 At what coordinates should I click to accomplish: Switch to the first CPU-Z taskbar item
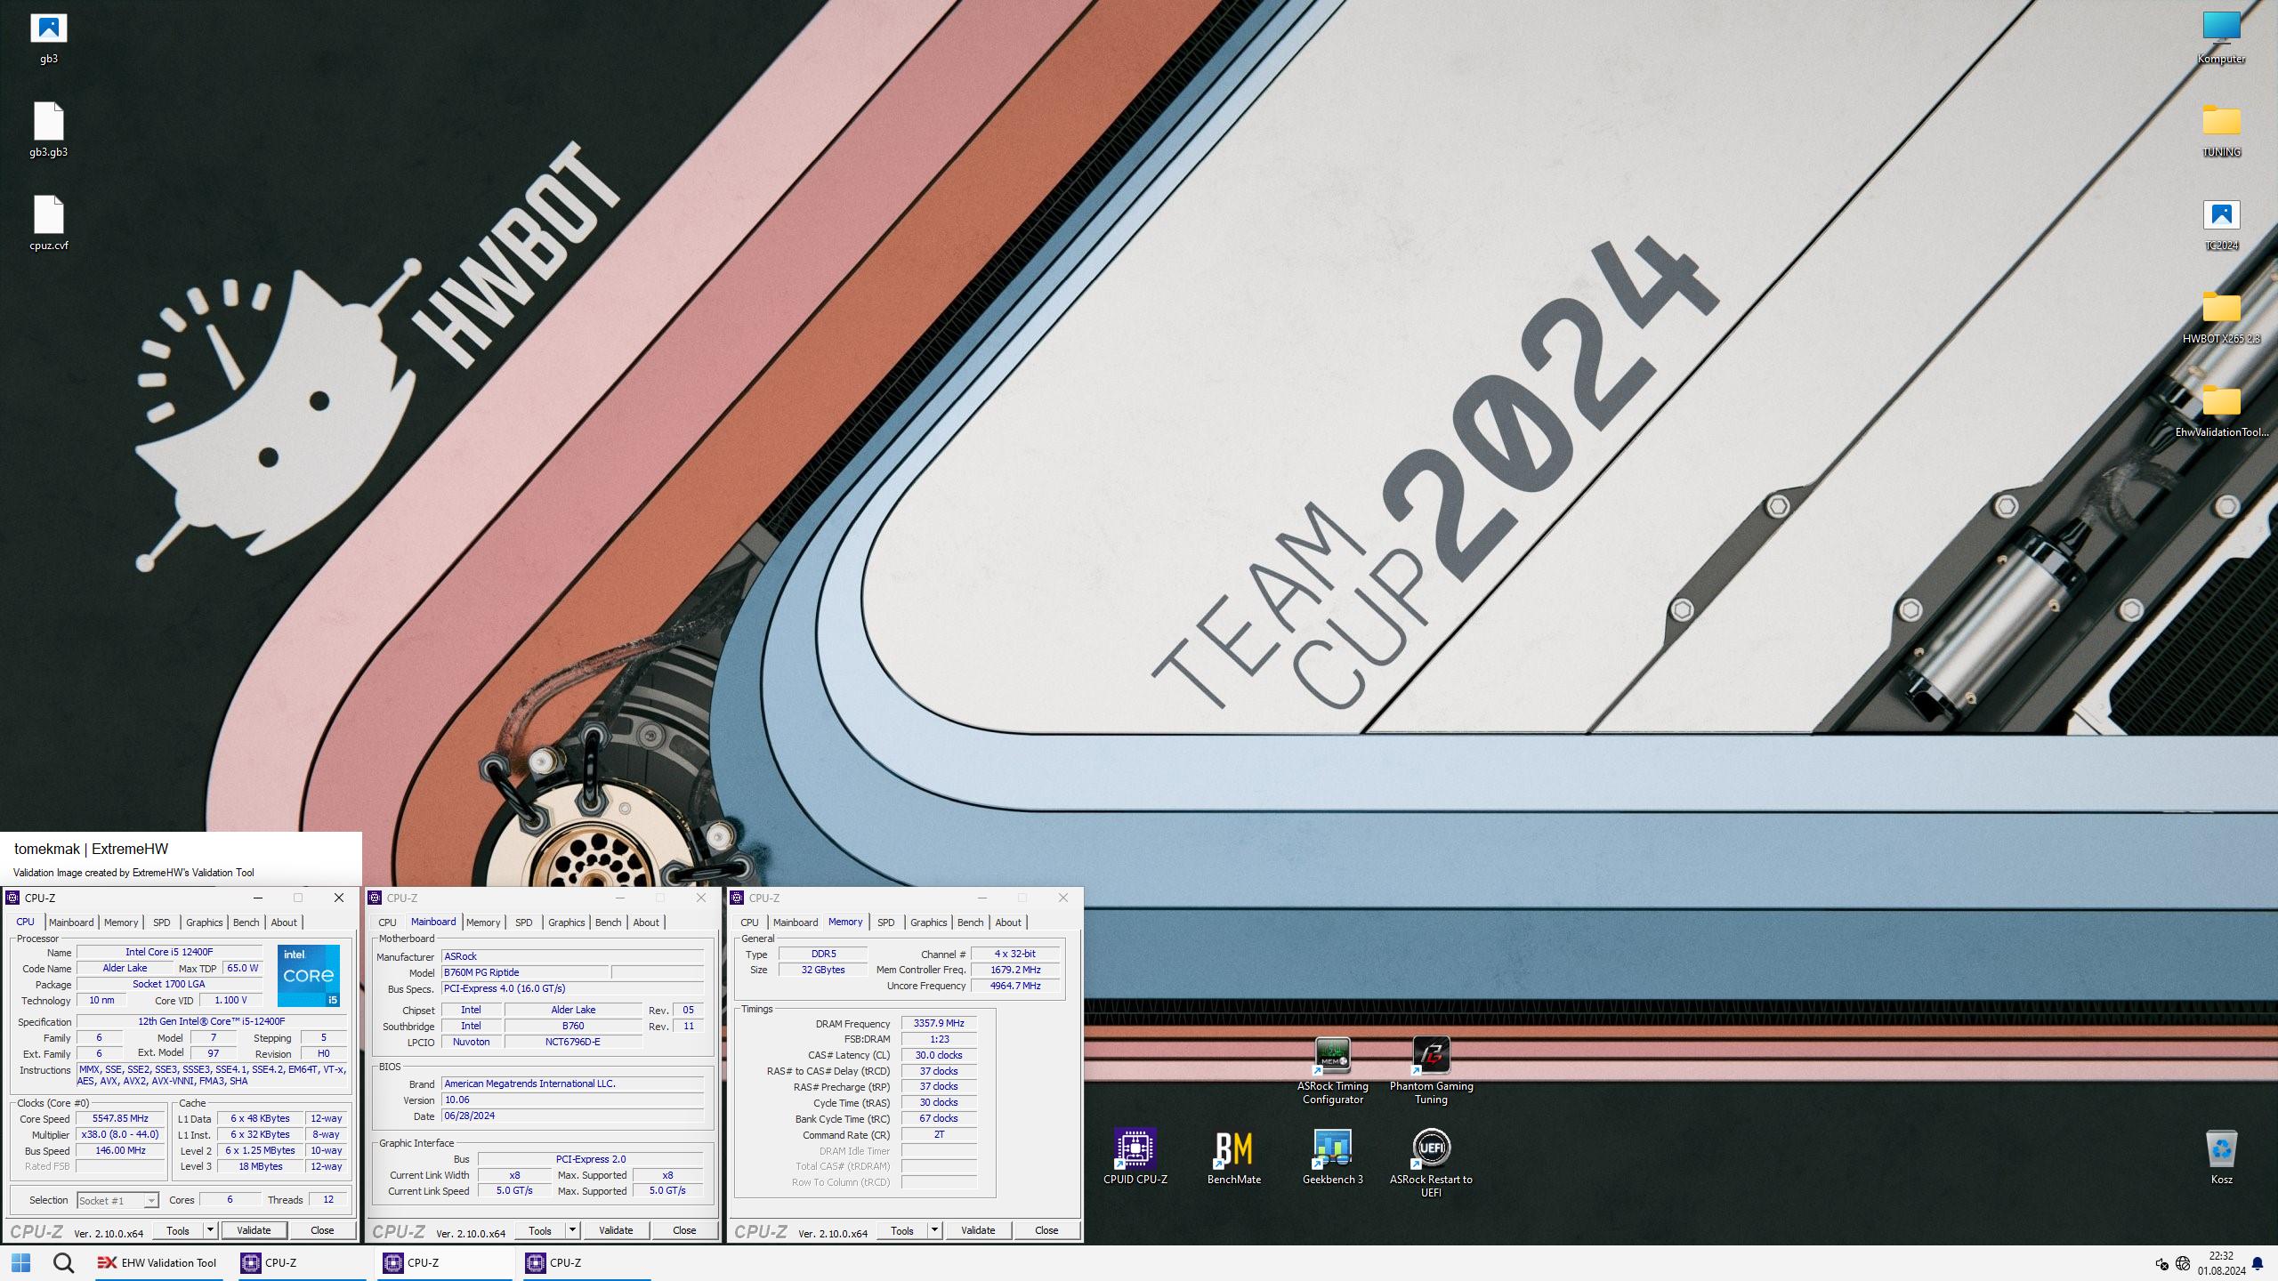(x=303, y=1262)
